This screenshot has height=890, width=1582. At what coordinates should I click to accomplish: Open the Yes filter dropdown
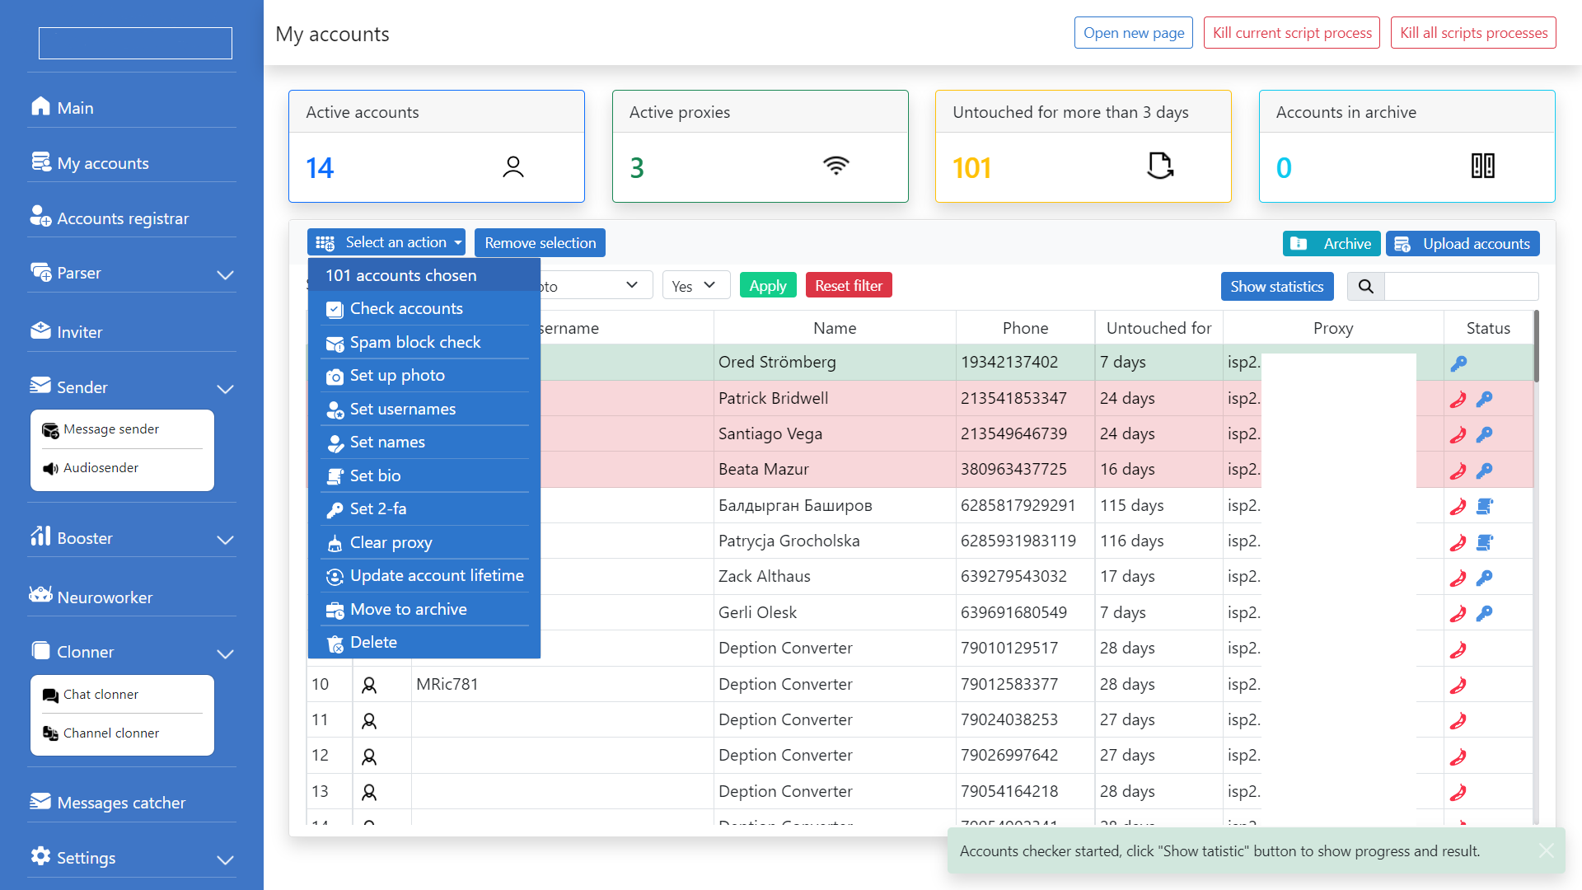point(696,285)
